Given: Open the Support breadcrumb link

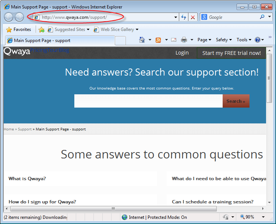Looking at the screenshot, I should [x=25, y=129].
